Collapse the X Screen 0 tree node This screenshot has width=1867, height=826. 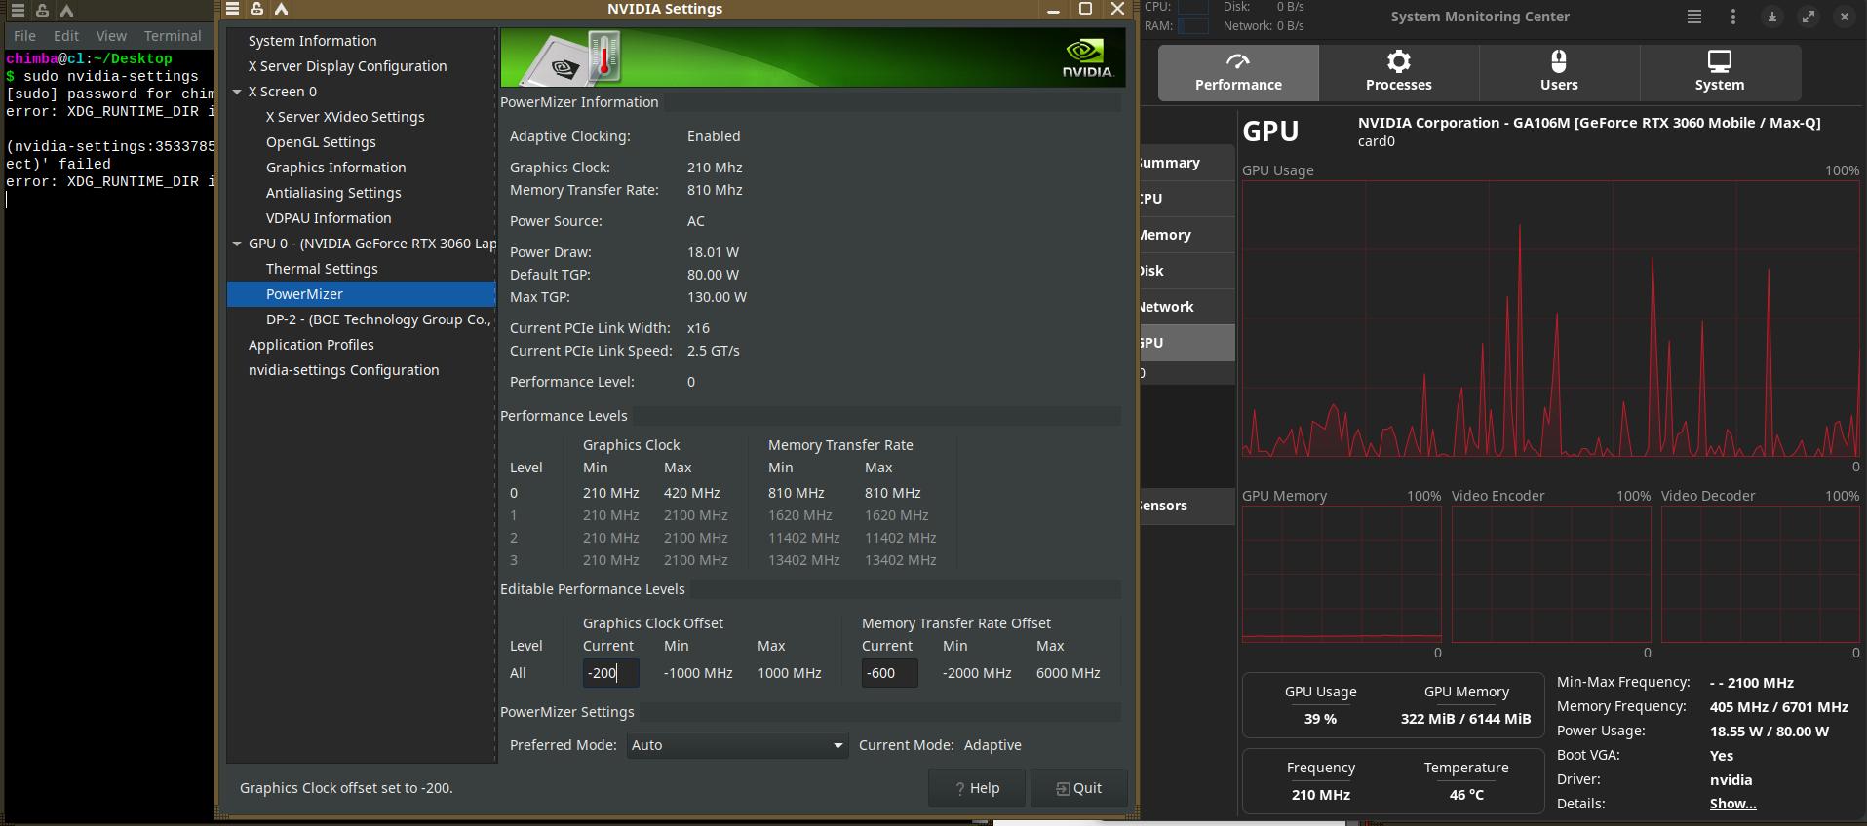tap(237, 92)
